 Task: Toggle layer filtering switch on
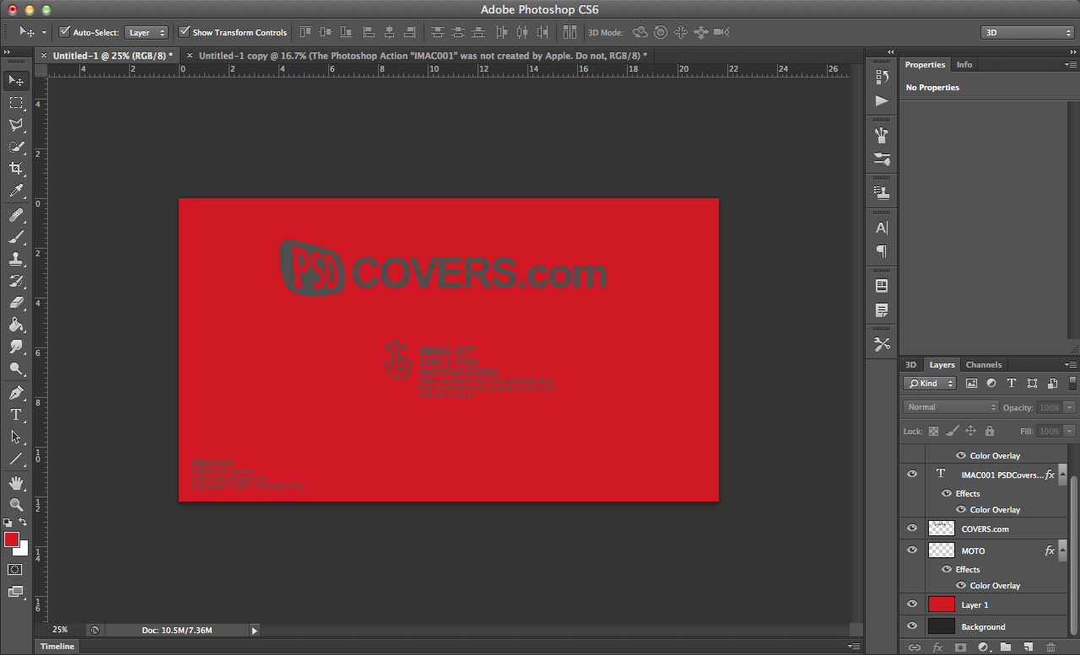1073,384
